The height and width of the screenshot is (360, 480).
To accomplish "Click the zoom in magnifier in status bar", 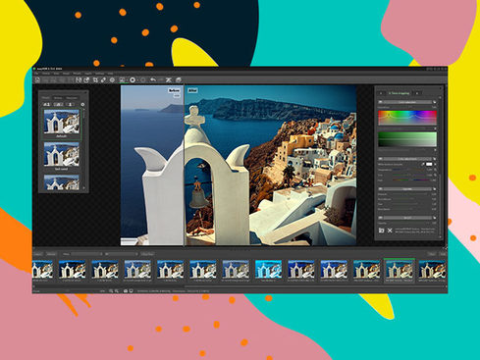I will (x=117, y=290).
